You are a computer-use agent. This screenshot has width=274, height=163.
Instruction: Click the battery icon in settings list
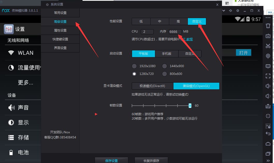click(11, 152)
